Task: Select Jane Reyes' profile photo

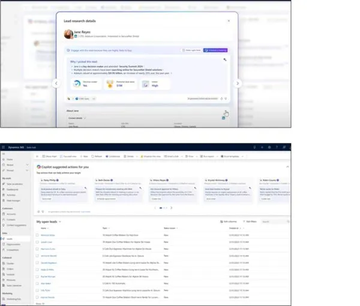Action: [68, 34]
